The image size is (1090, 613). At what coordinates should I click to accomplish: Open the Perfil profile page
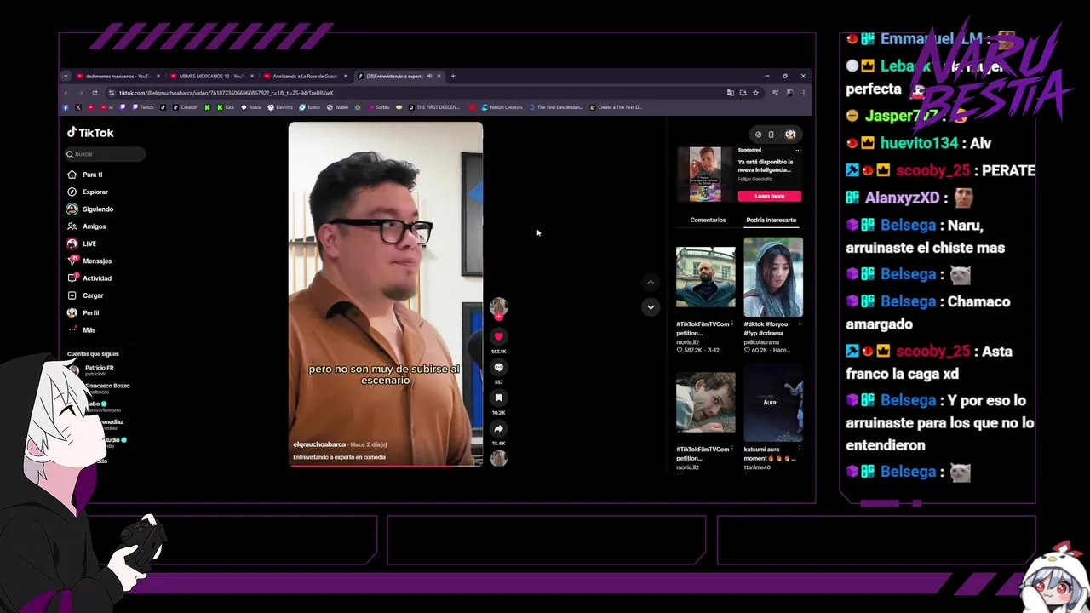(83, 312)
